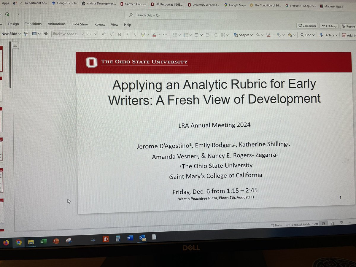Collapse the slide thumbnail pane toggle
Viewport: 356px width, 267px height.
tap(15, 45)
